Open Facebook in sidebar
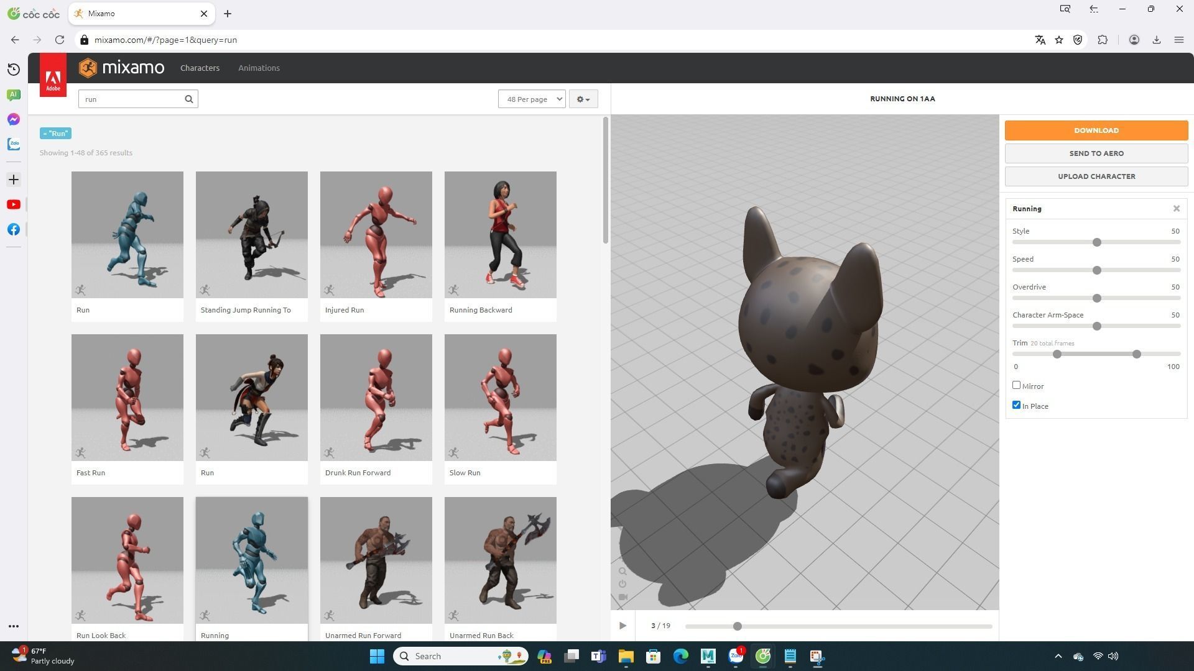 [x=14, y=229]
